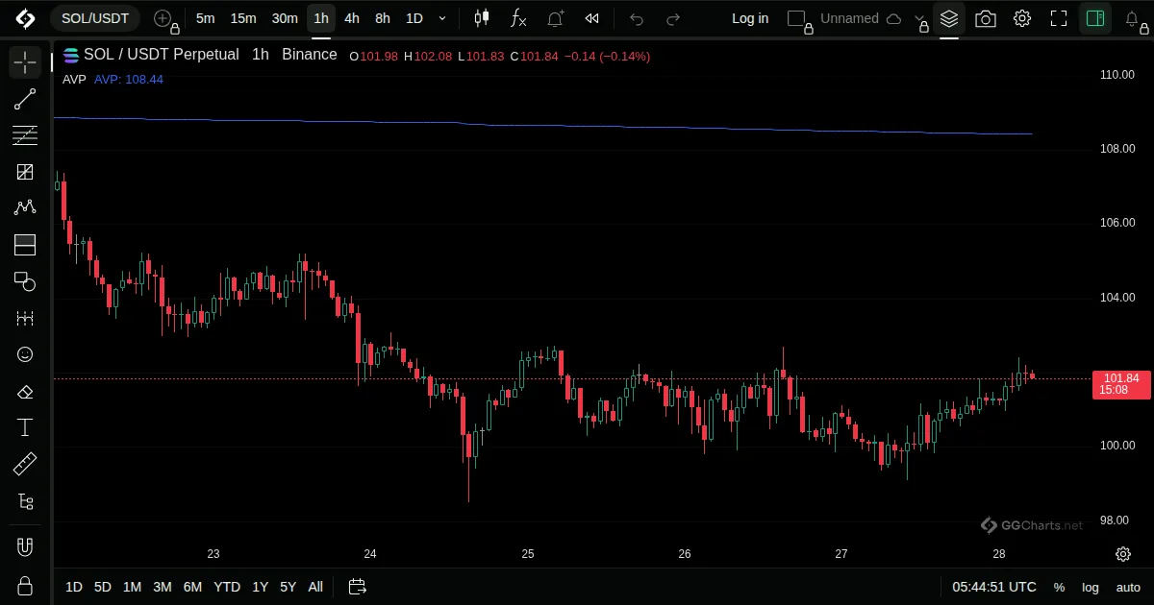Click the GoCharting logo icon
Viewport: 1154px width, 605px height.
pos(25,18)
